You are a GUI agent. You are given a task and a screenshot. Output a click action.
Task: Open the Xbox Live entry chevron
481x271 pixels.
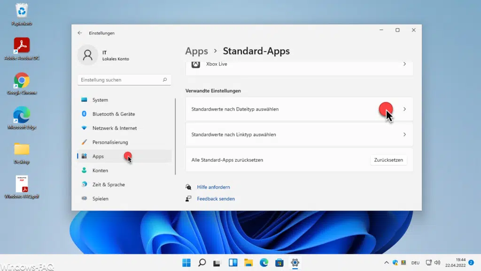404,64
